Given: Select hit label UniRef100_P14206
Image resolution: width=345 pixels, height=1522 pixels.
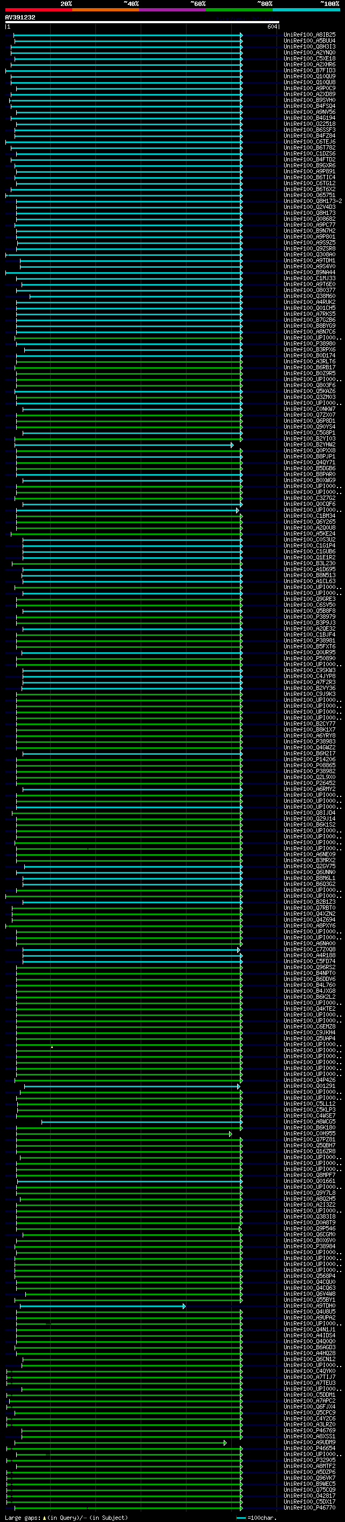Looking at the screenshot, I should pos(309,759).
